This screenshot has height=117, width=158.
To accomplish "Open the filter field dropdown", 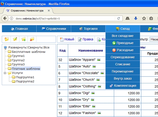I will coord(154,39).
